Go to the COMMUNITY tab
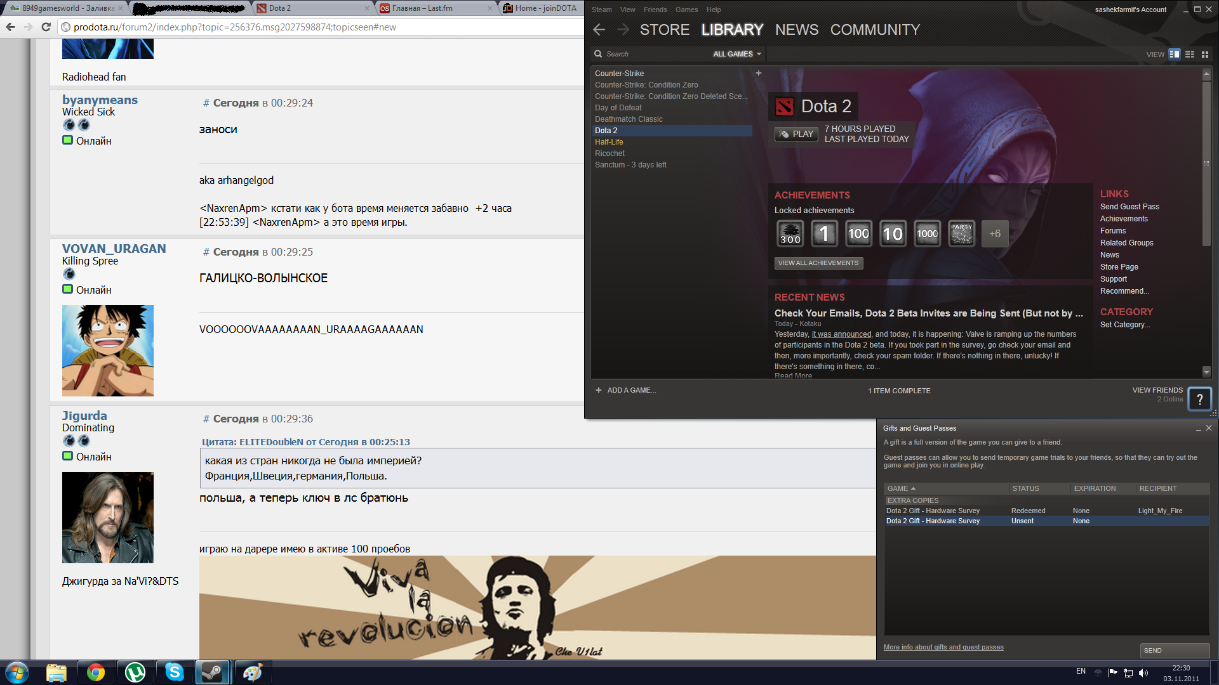The height and width of the screenshot is (685, 1219). pyautogui.click(x=874, y=30)
